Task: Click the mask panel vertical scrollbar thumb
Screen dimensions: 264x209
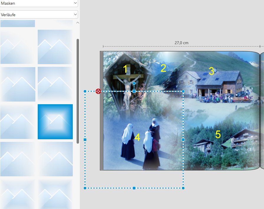Action: tap(77, 91)
